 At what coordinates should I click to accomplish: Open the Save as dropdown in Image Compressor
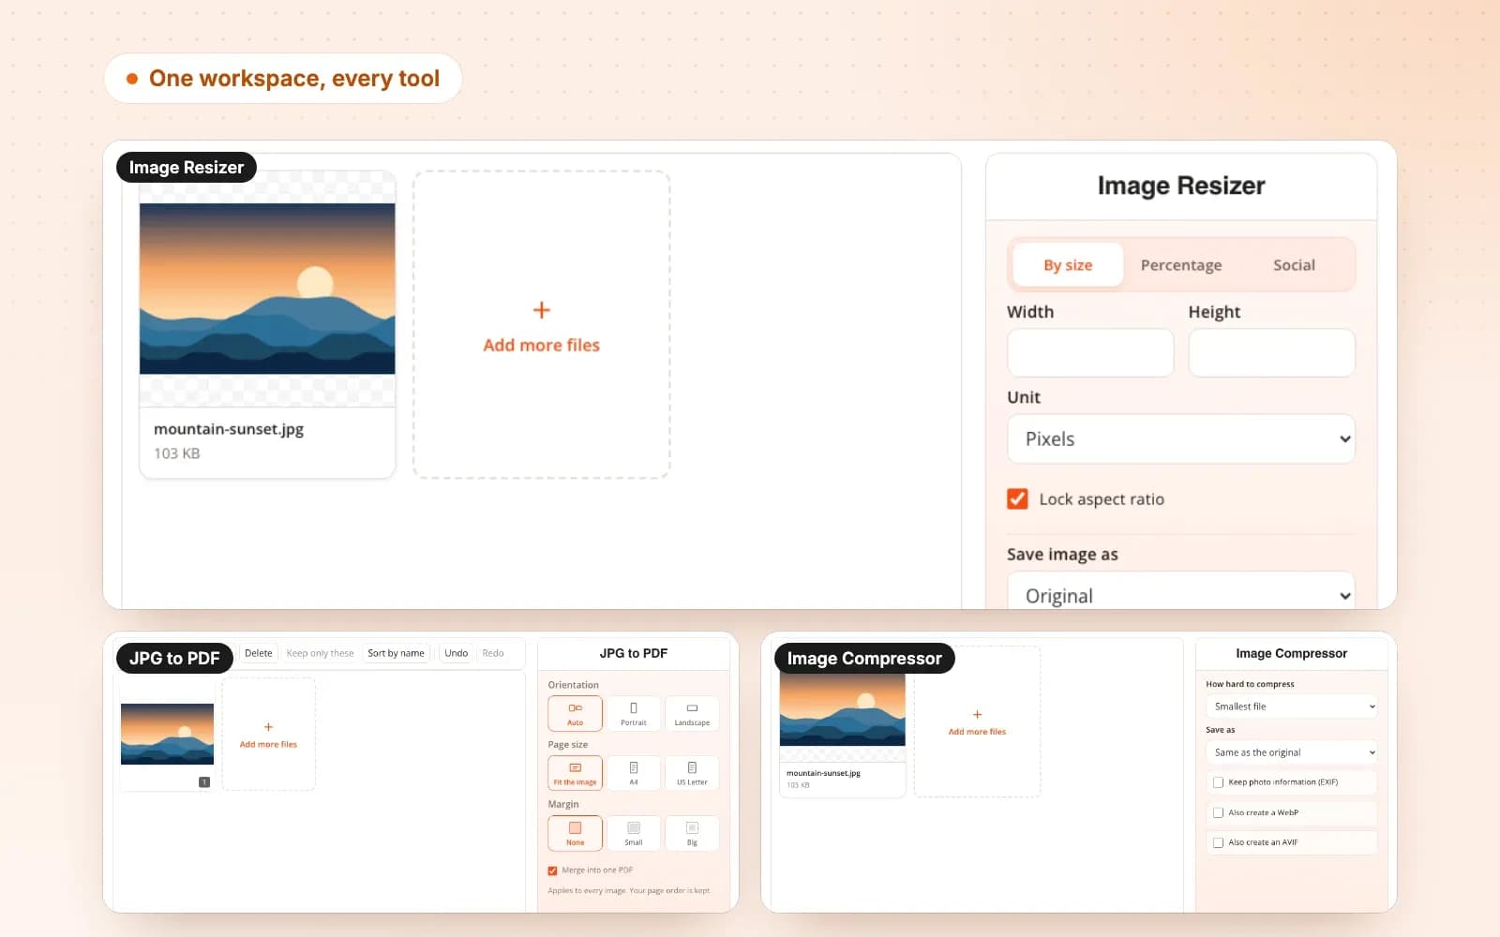[x=1292, y=752]
